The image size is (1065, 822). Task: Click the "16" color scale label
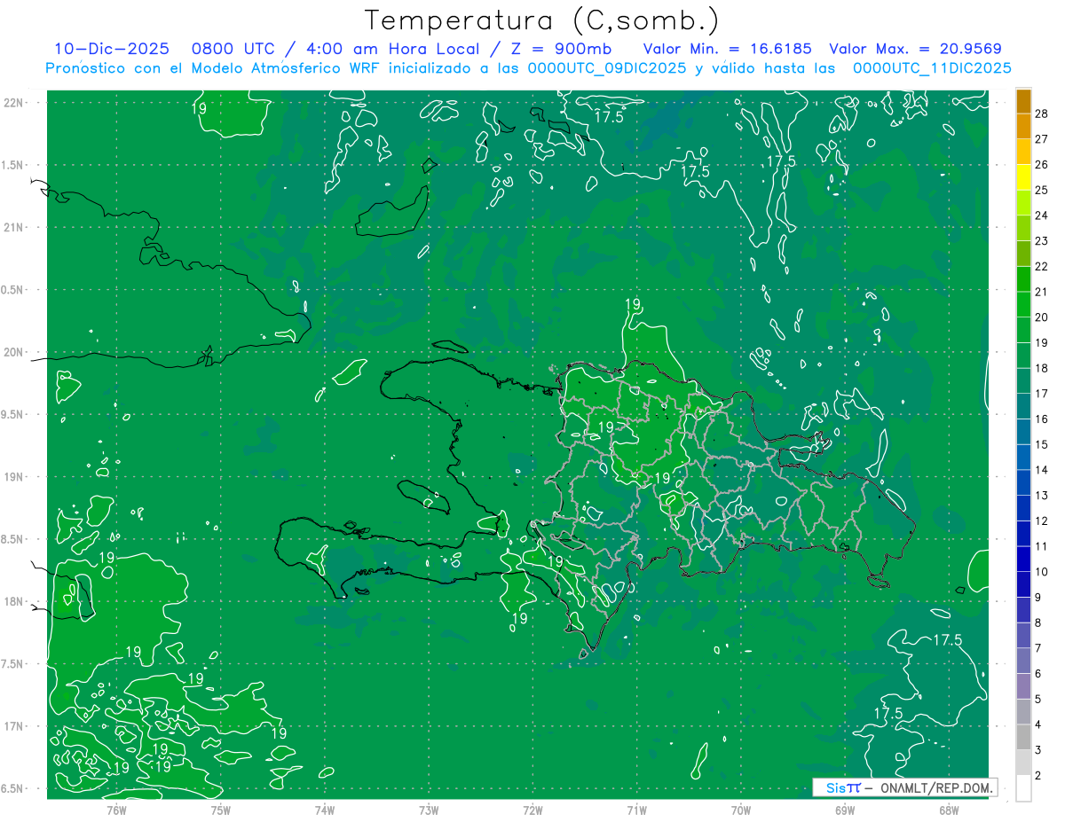click(x=1043, y=419)
